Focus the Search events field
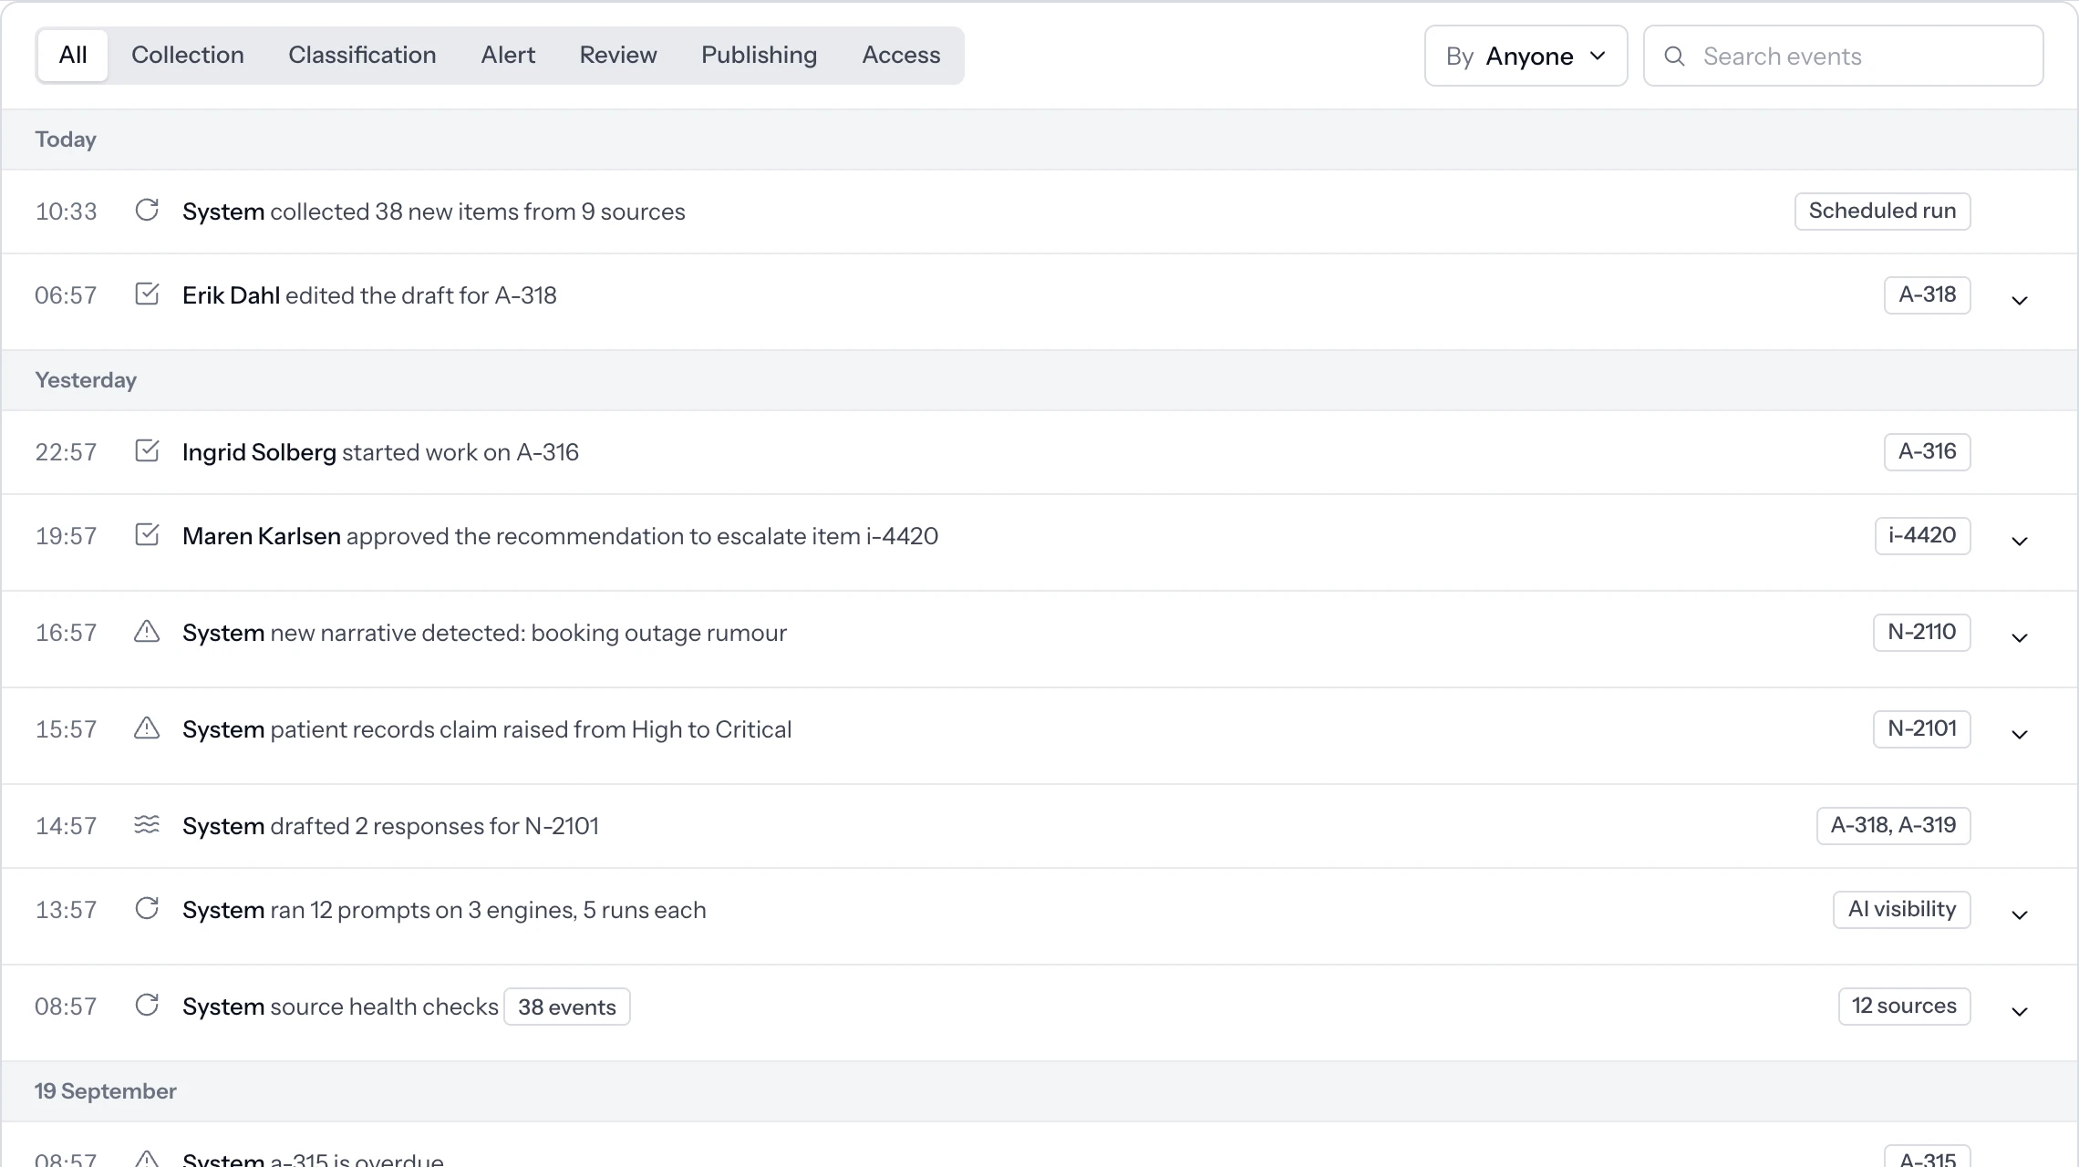This screenshot has width=2079, height=1167. 1843,56
